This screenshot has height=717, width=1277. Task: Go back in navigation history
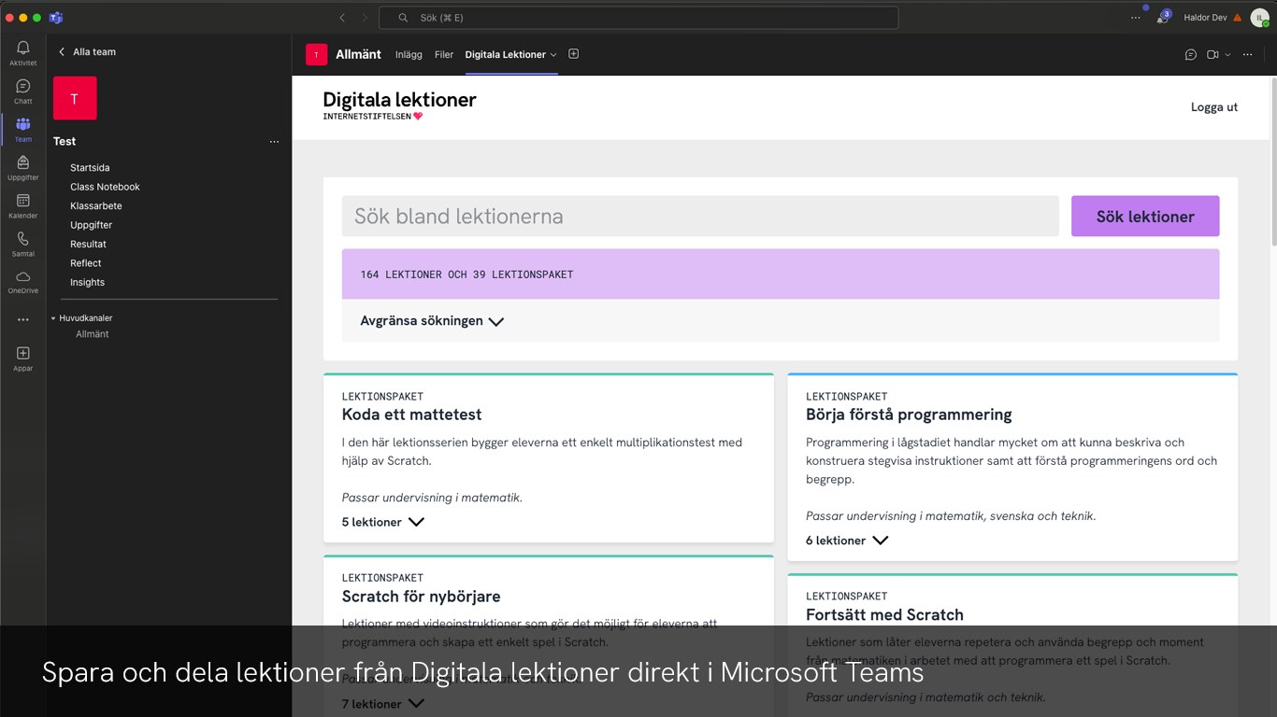[x=342, y=18]
